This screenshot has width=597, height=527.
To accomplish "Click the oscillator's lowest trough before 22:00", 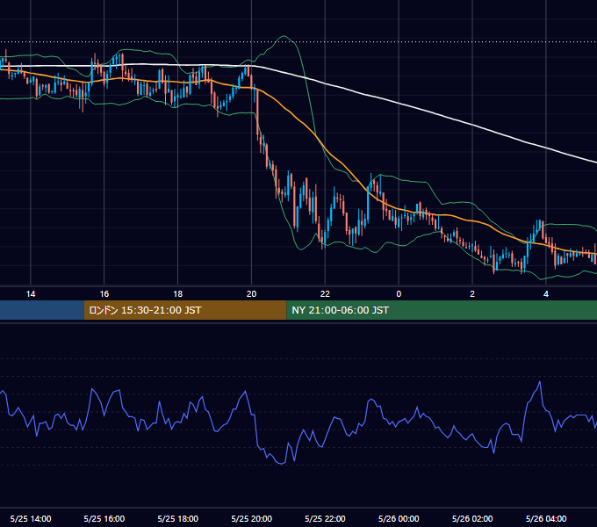I will tap(282, 464).
